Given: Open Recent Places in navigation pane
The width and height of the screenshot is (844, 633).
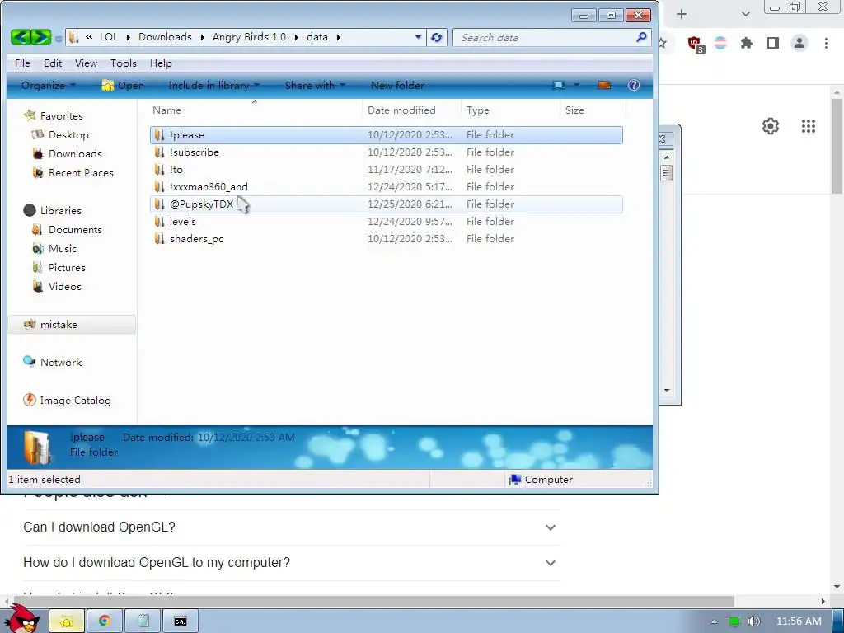Looking at the screenshot, I should pos(81,172).
